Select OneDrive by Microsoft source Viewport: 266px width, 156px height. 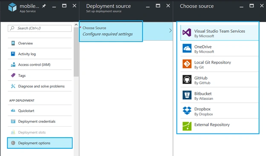220,48
